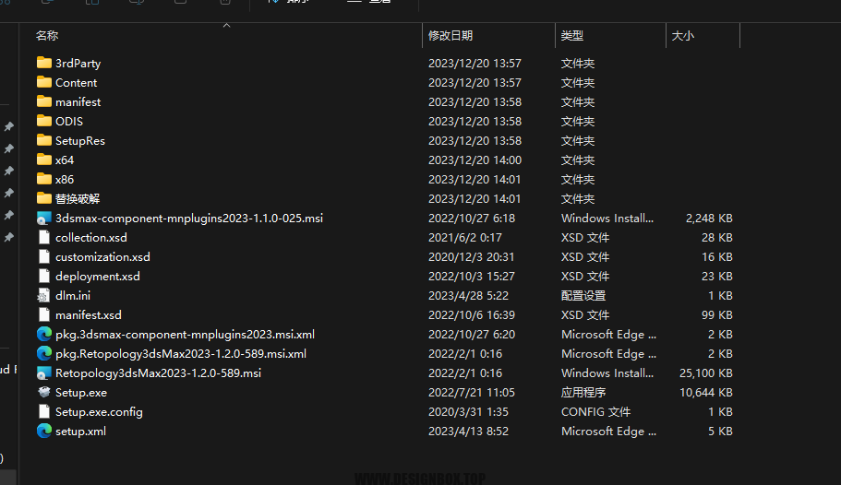Click the 配置设置 type cell
This screenshot has height=485, width=841.
[x=583, y=295]
